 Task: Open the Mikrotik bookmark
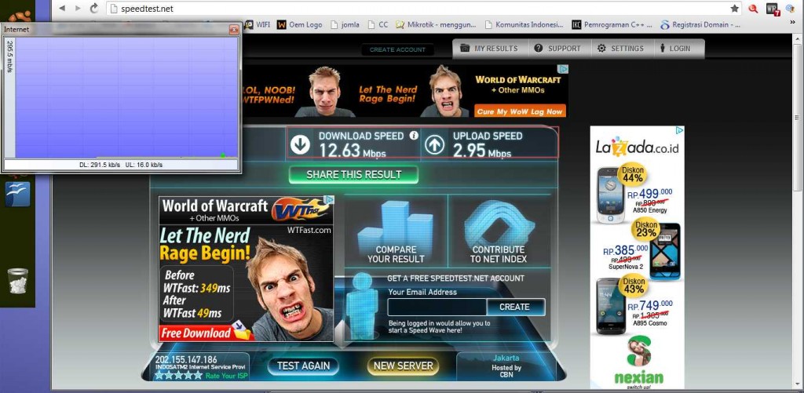(435, 24)
